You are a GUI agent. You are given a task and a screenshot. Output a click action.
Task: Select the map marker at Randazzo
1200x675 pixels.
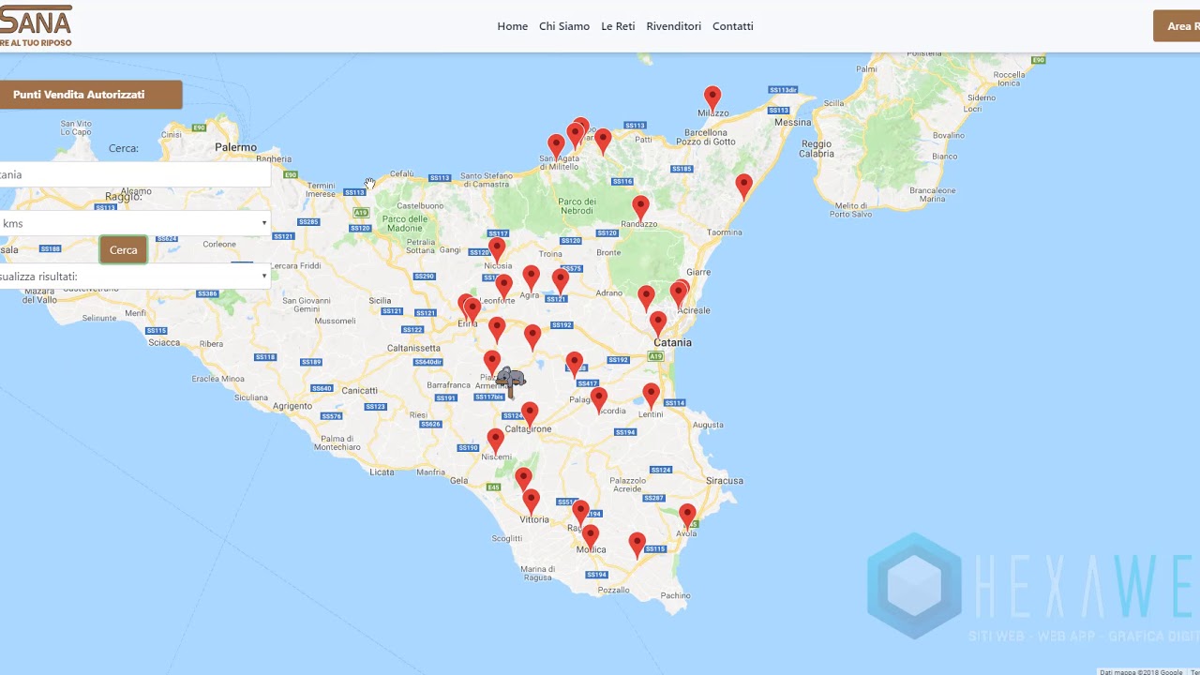click(640, 207)
